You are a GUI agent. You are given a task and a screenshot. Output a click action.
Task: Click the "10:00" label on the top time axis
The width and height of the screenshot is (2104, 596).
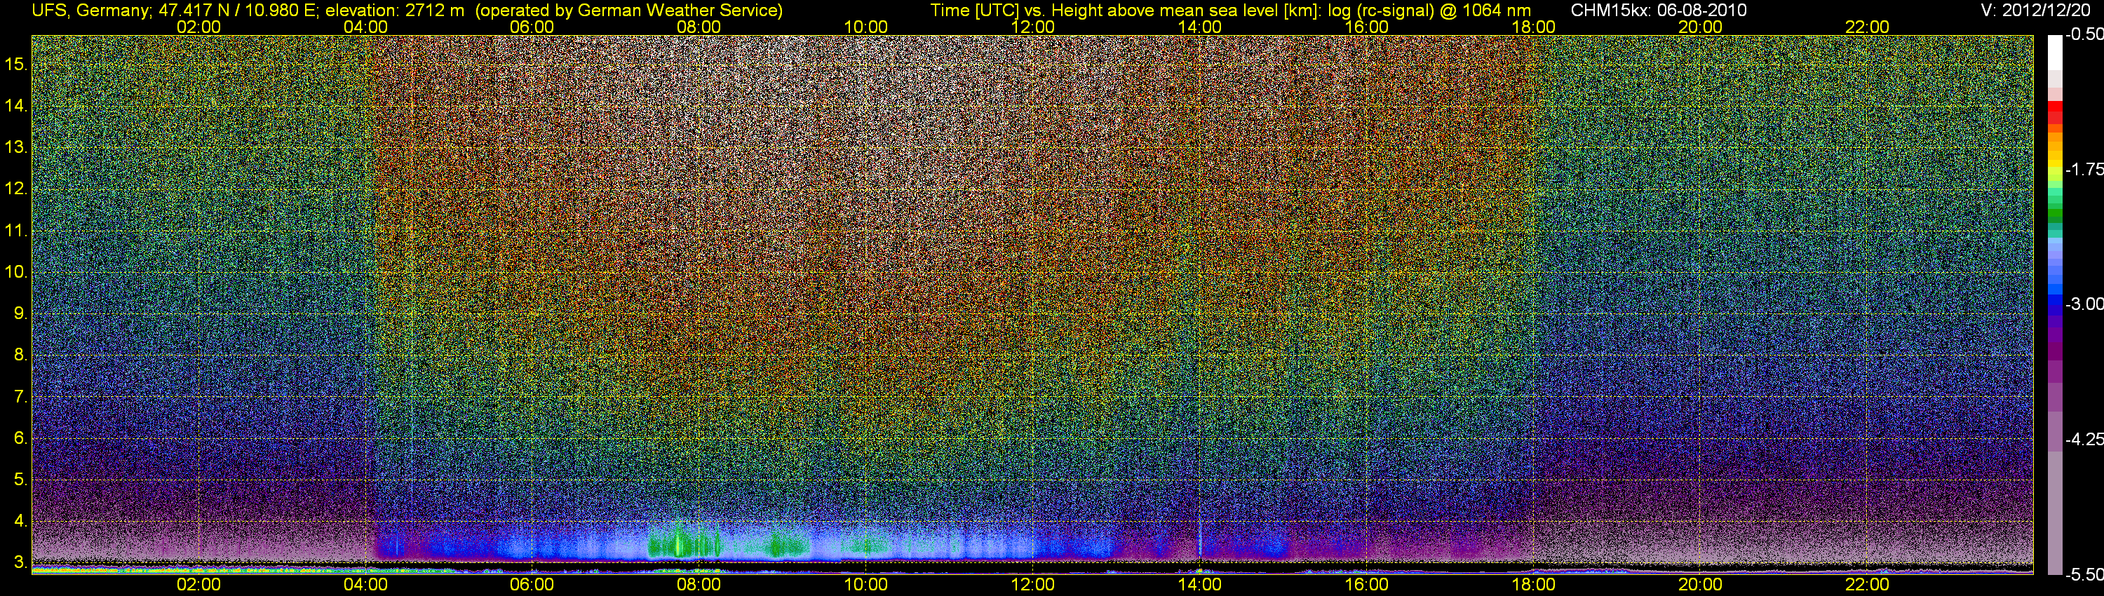click(865, 27)
